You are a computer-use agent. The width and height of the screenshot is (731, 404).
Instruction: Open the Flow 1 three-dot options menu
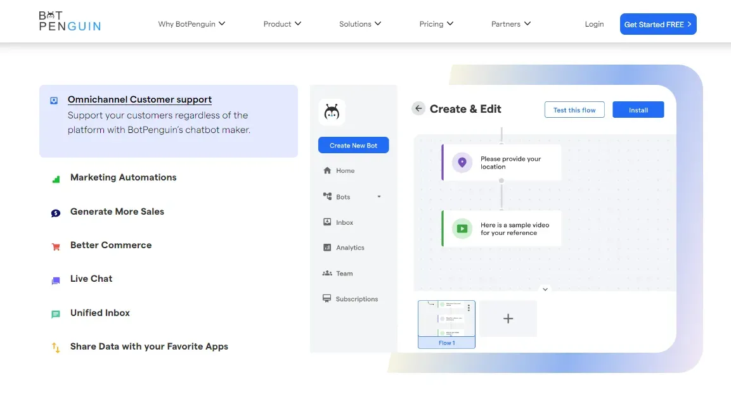(469, 308)
